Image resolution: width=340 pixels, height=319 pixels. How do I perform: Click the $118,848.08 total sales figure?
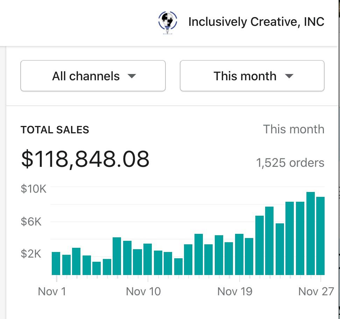point(85,159)
